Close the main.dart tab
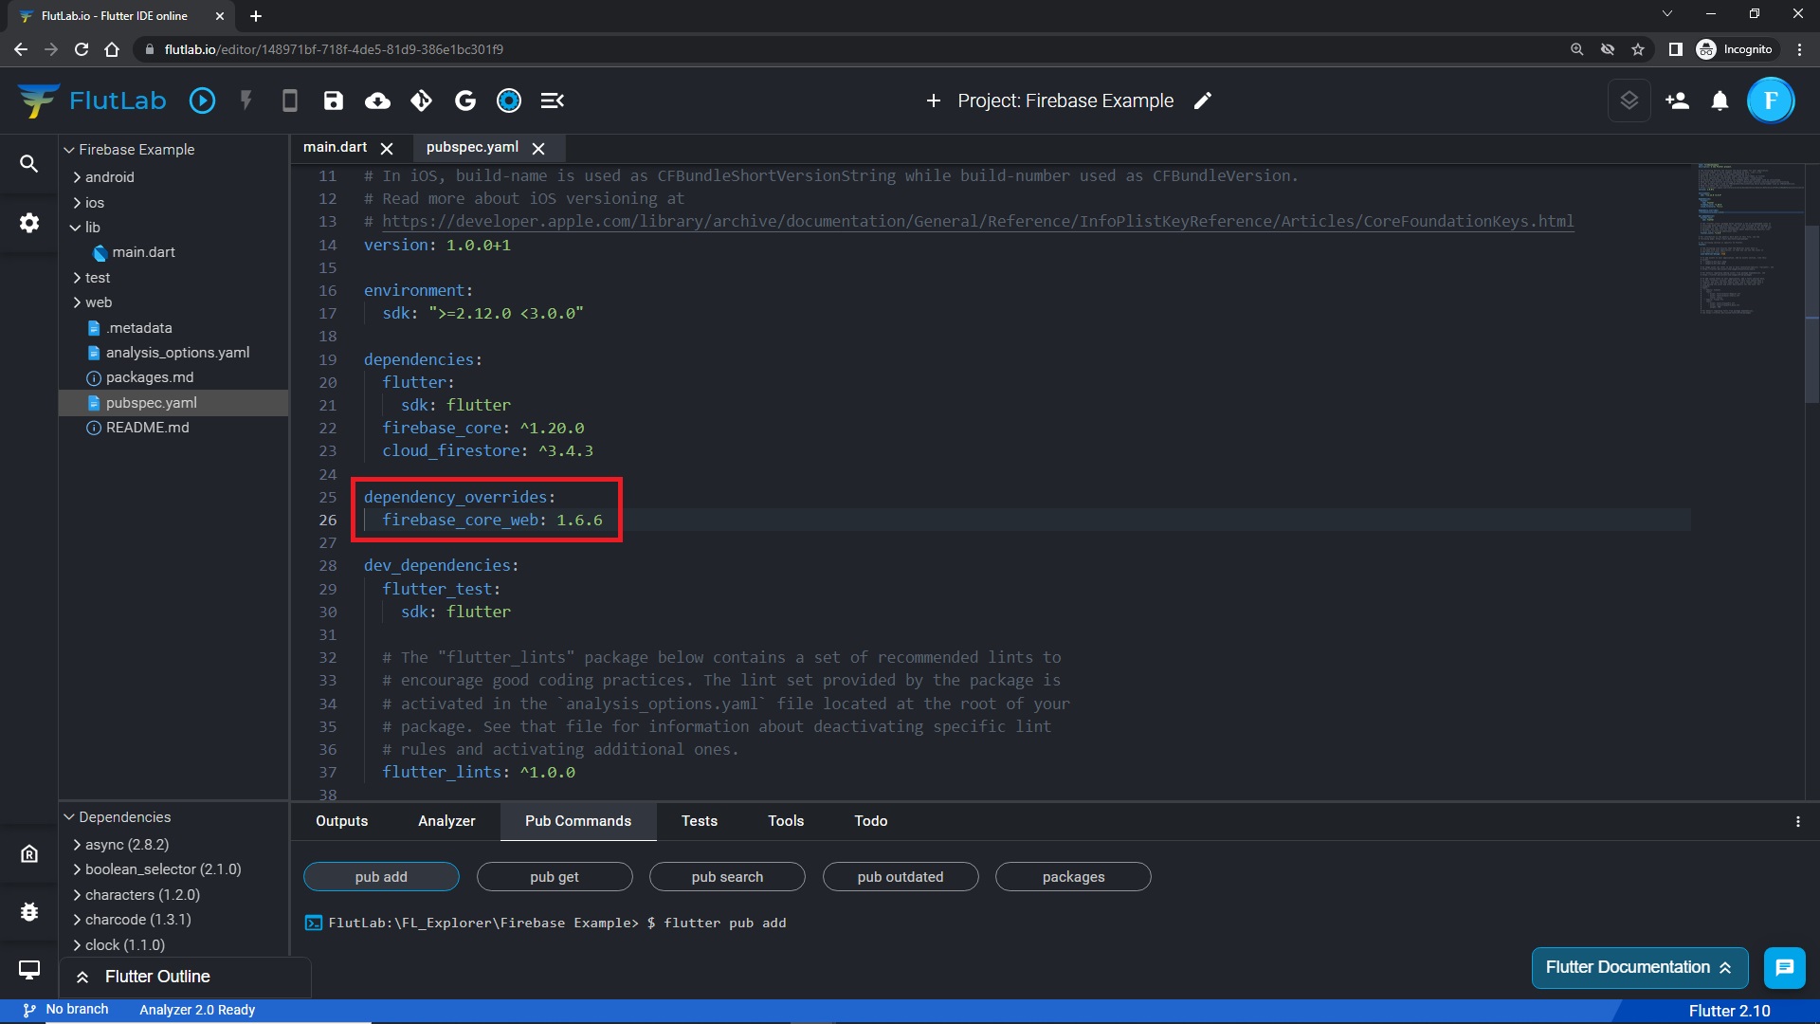Screen dimensions: 1820x1024 pos(387,149)
